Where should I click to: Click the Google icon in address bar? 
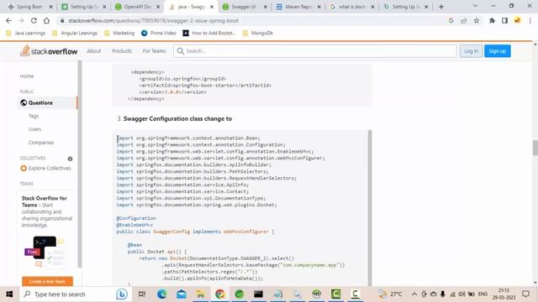[x=451, y=21]
